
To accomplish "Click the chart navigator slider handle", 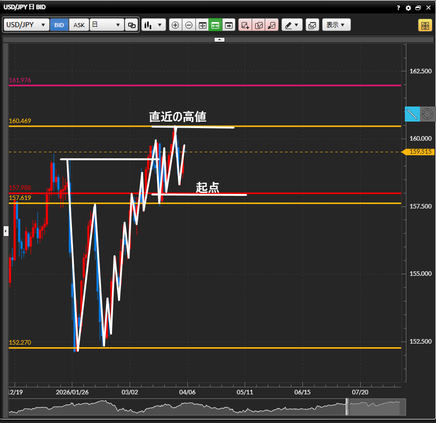I will 347,407.
